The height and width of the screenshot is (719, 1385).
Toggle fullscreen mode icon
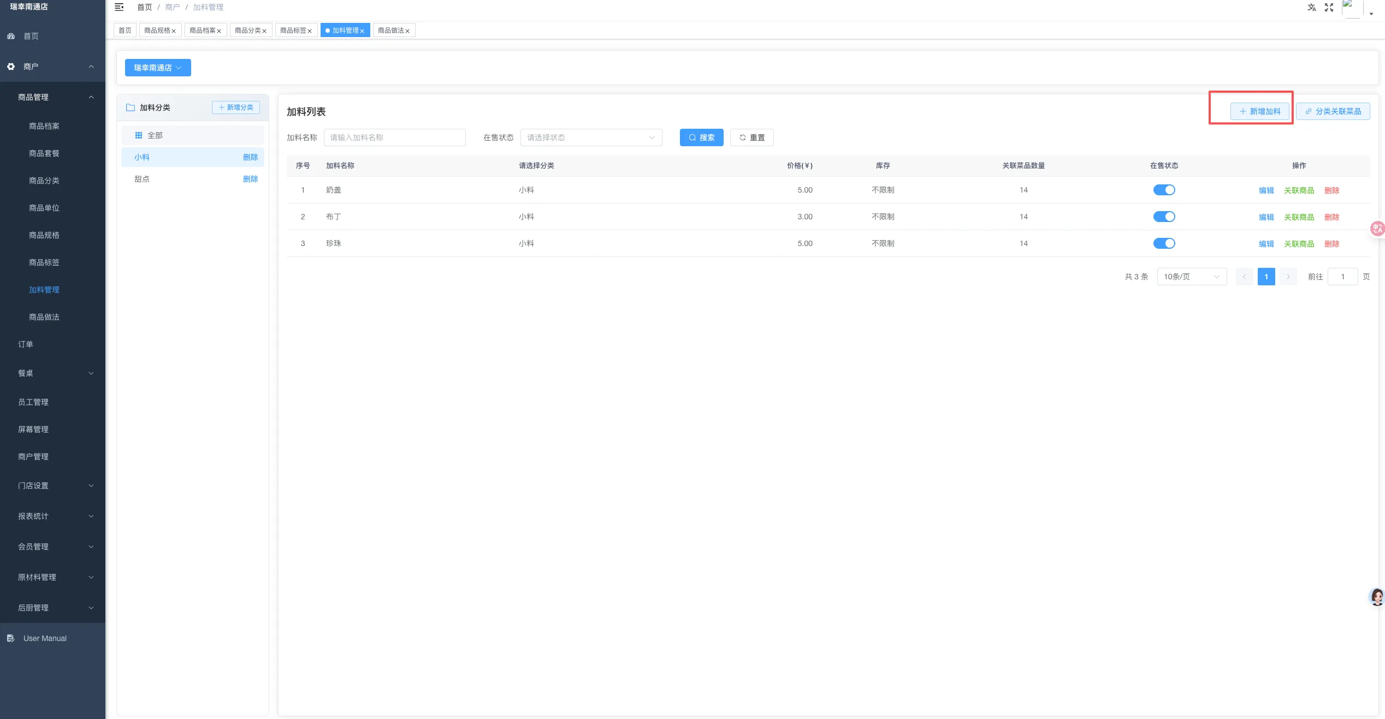tap(1329, 7)
